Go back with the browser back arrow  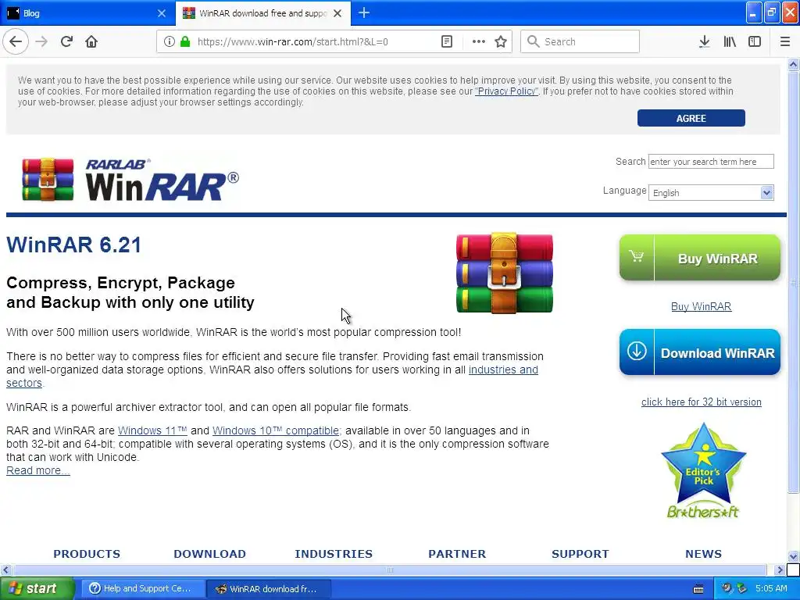pos(16,41)
